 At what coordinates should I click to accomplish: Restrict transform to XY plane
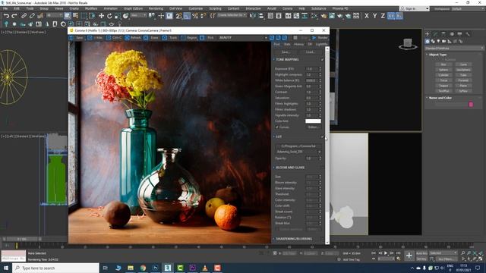click(x=391, y=16)
